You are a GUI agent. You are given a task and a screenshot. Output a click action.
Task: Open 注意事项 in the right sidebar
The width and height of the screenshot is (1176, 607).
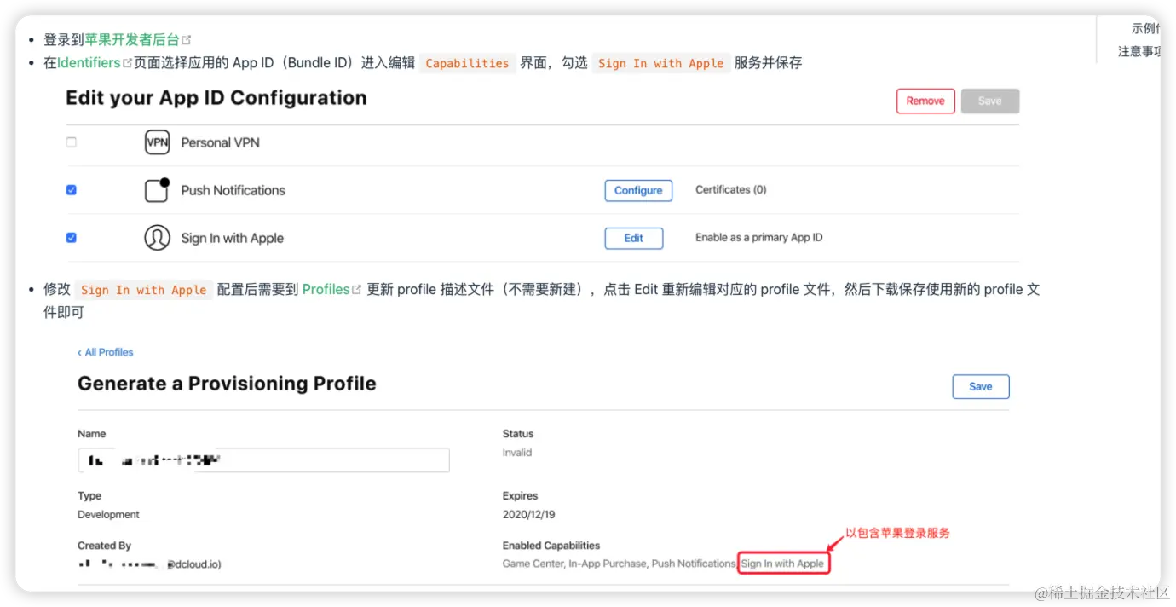tap(1139, 51)
